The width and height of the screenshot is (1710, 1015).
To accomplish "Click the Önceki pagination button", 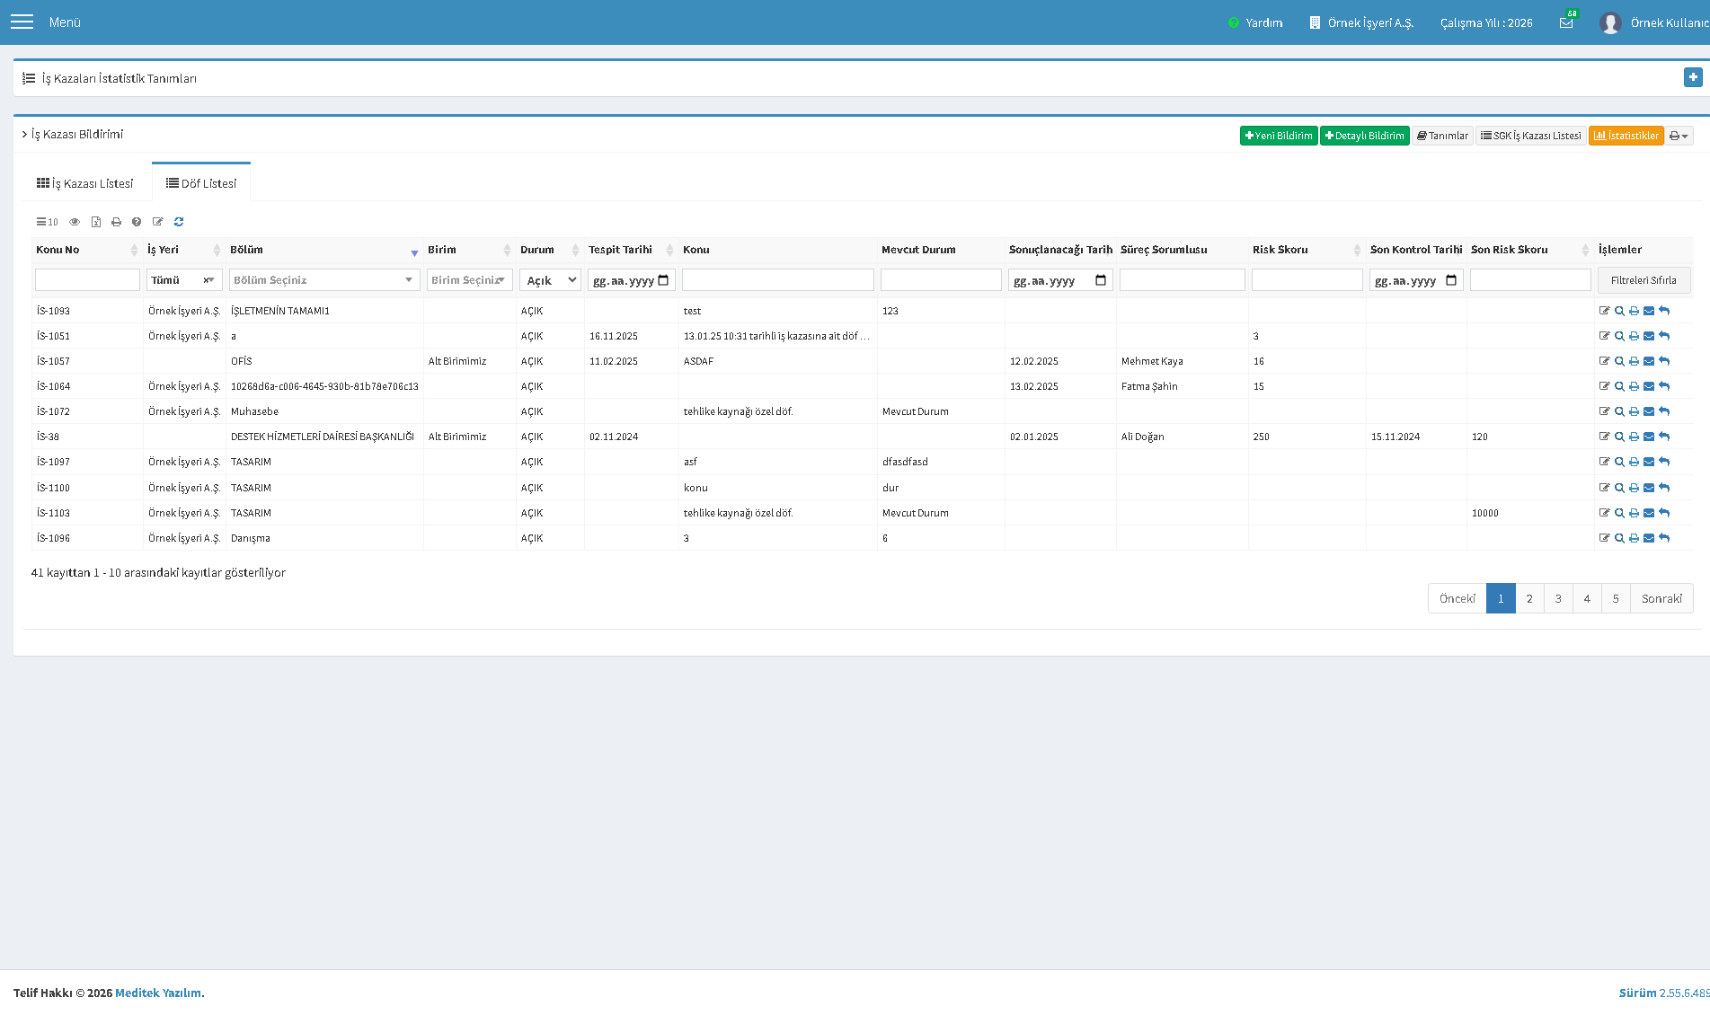I will click(1457, 598).
